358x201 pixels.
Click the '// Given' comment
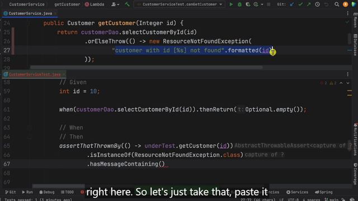73,82
